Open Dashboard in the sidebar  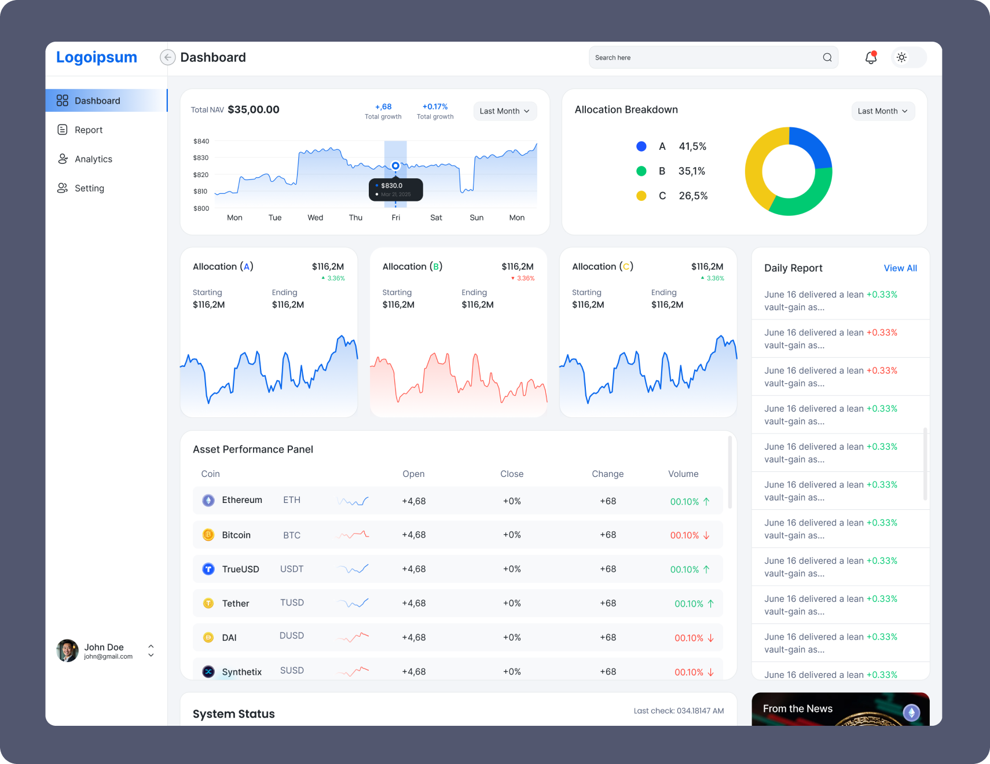pyautogui.click(x=107, y=101)
